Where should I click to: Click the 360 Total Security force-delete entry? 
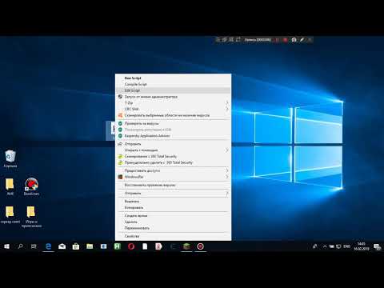158,162
